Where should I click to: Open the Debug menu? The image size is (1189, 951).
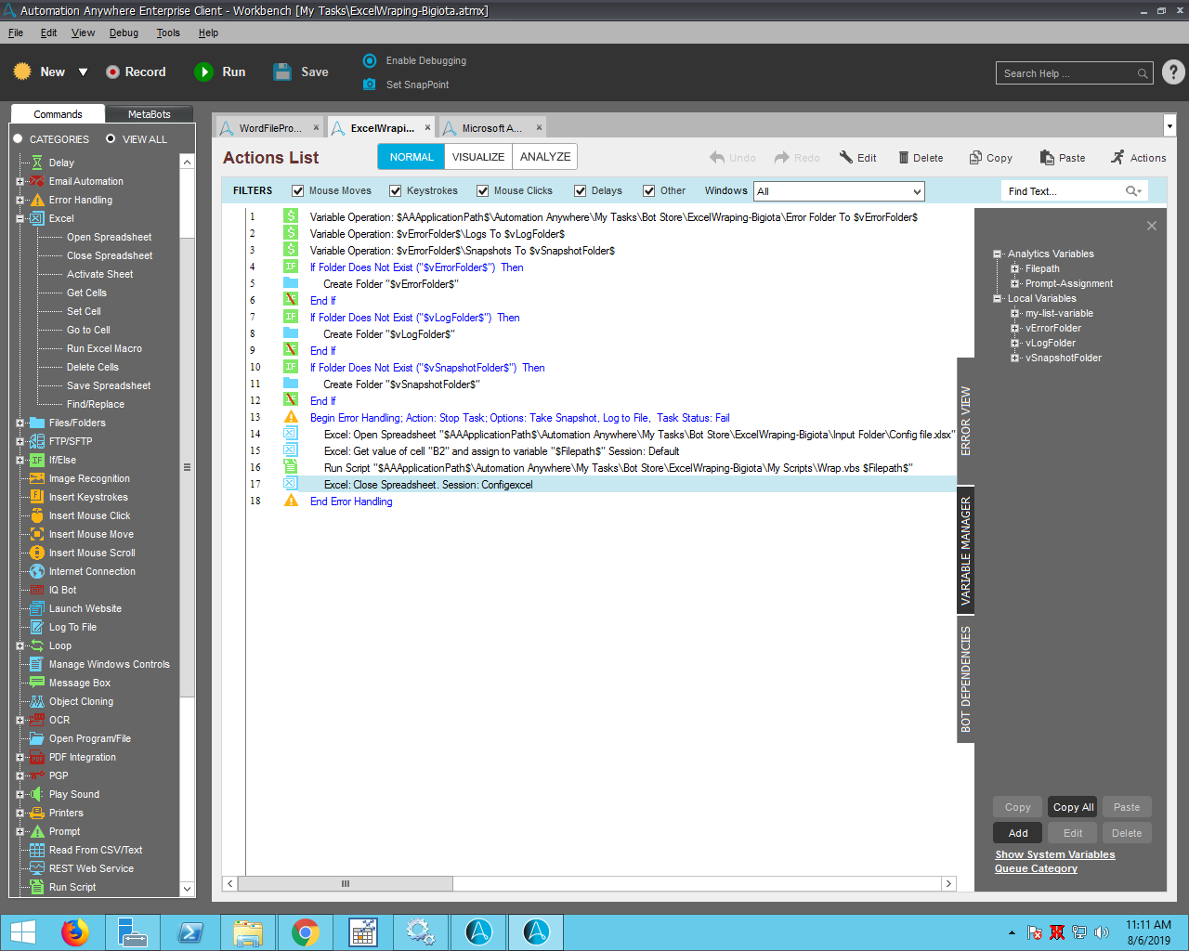pos(124,33)
